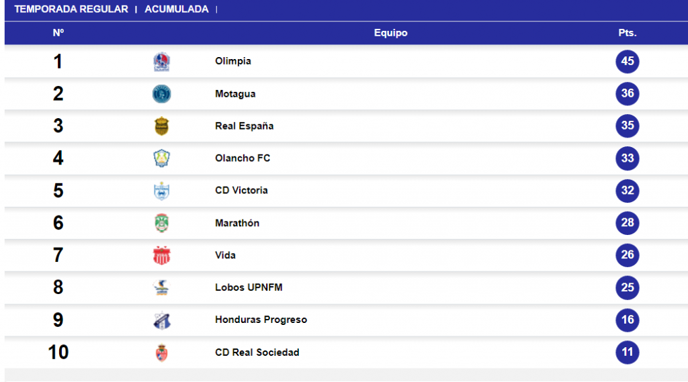Open the Motagua team name link
This screenshot has width=688, height=382.
(235, 94)
